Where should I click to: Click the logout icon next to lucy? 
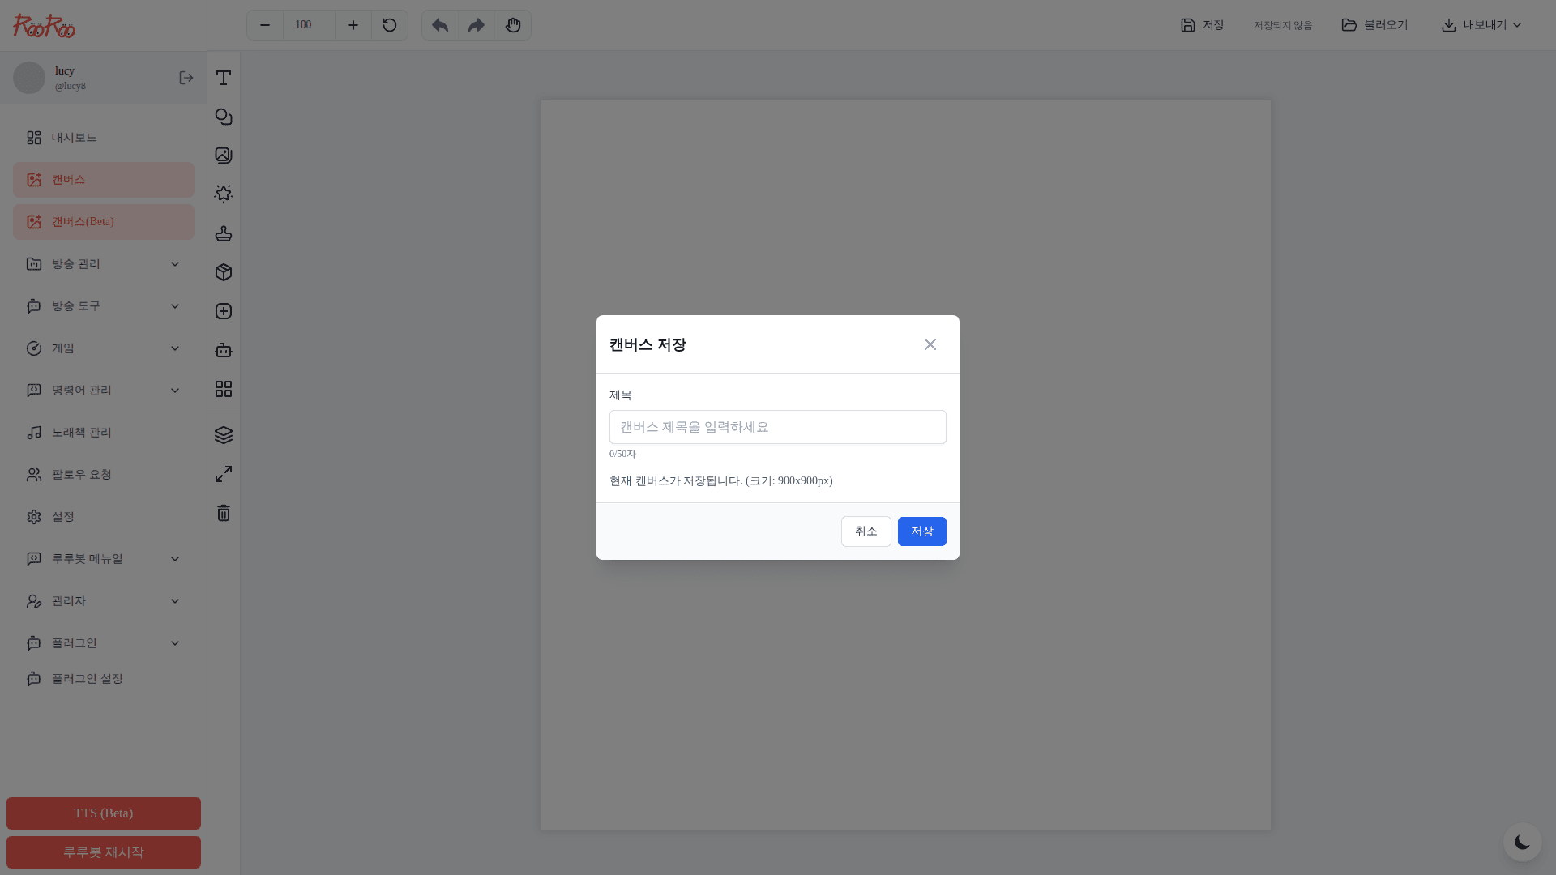[x=186, y=78]
